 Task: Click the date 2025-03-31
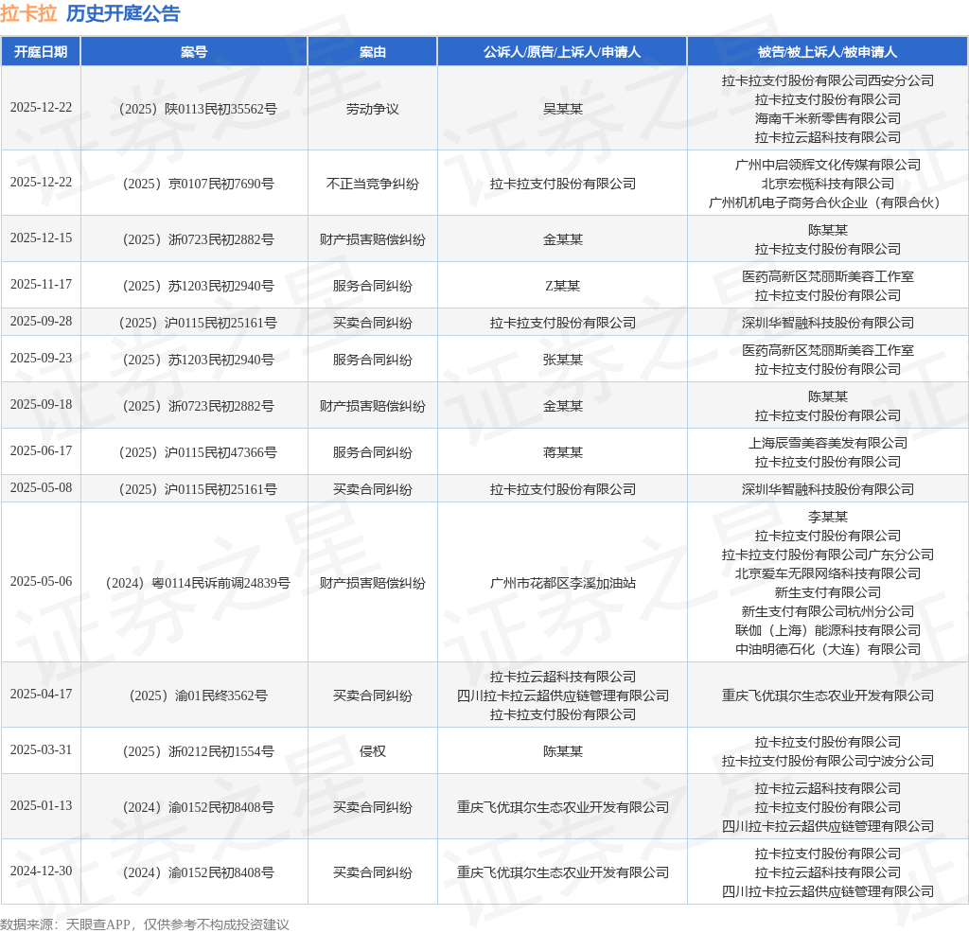(x=41, y=750)
